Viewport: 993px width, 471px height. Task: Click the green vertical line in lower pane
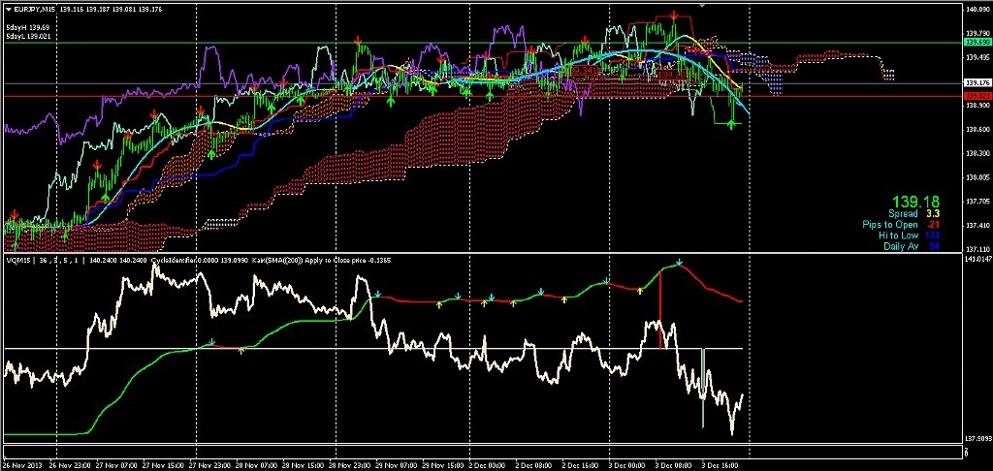click(703, 387)
